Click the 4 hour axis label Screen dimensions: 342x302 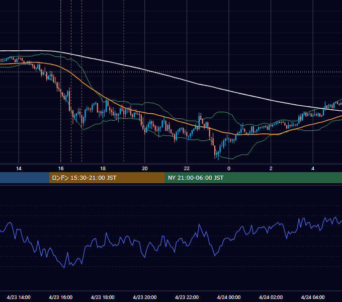(313, 169)
